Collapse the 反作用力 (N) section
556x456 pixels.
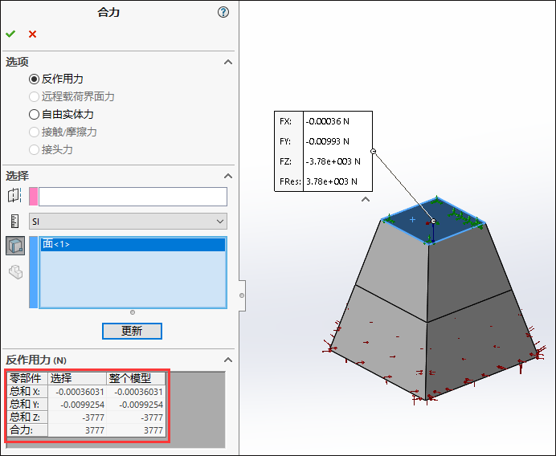(228, 360)
